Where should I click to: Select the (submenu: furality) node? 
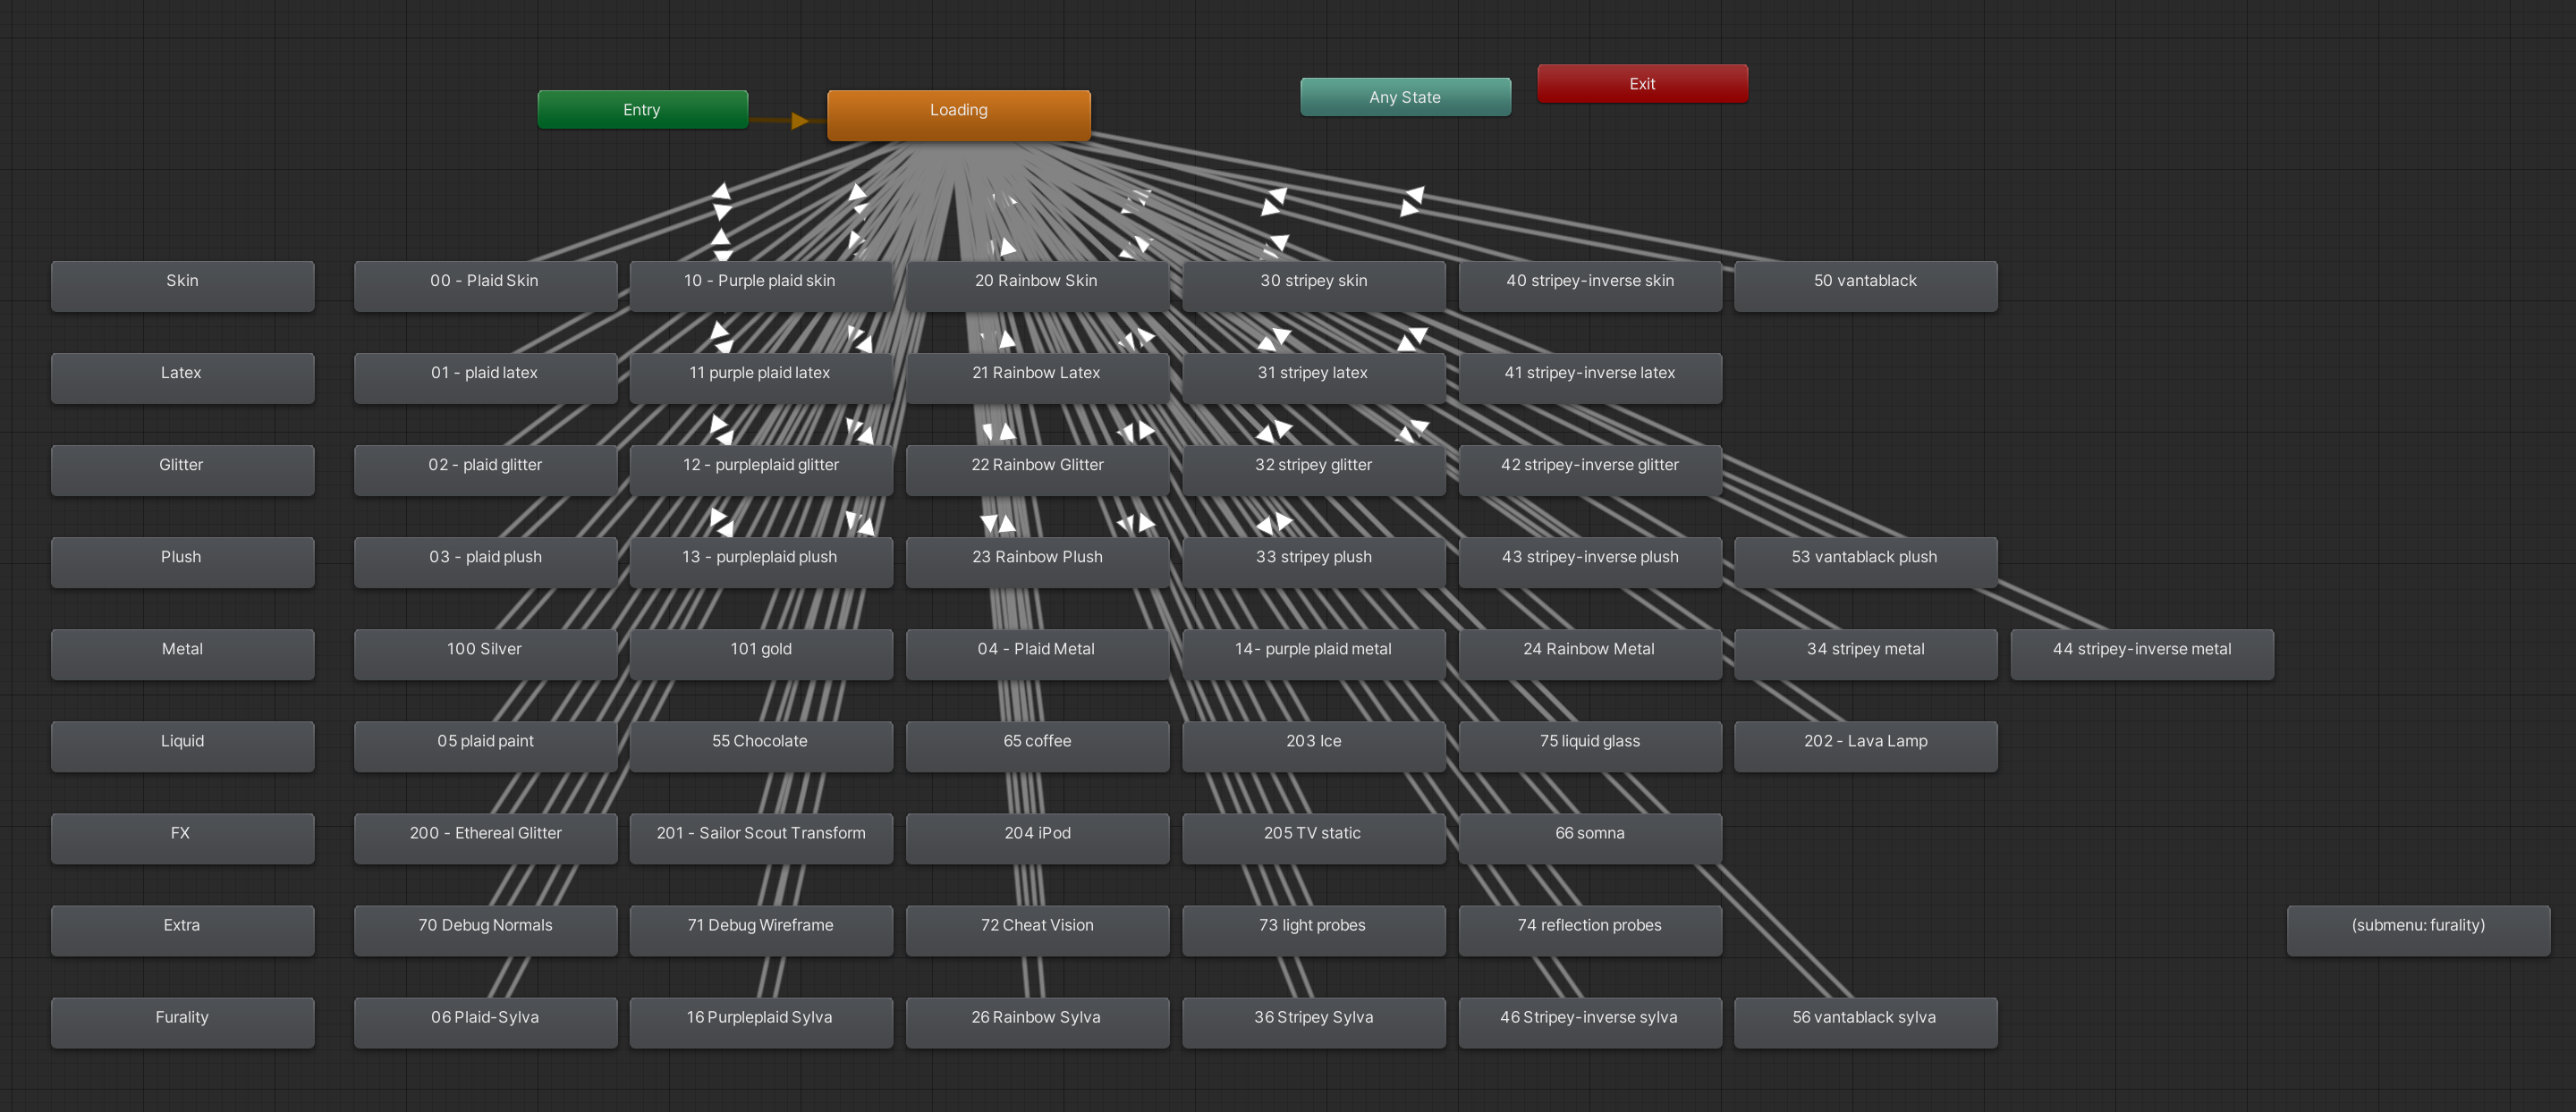click(2417, 925)
